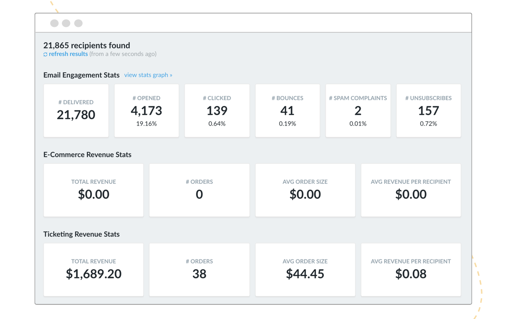
Task: Select the Ticketing Avg Order Size $44.45 card
Action: [x=305, y=270]
